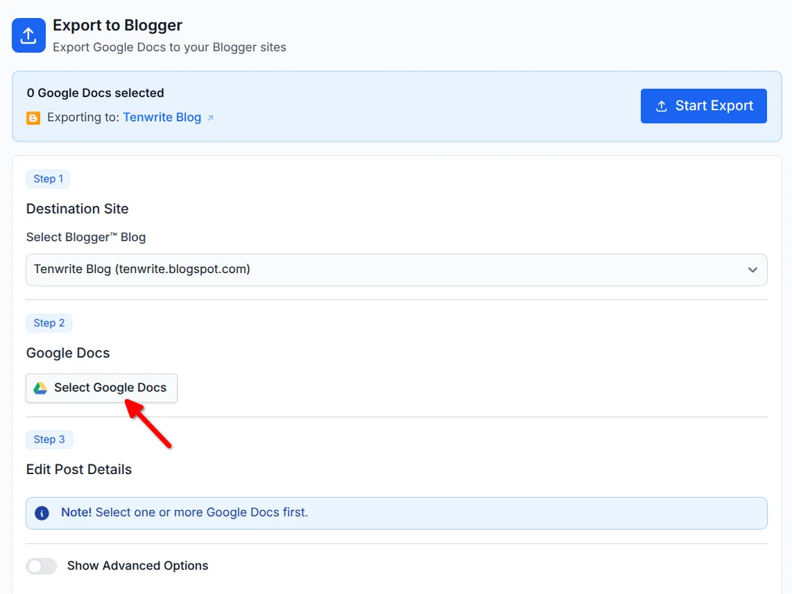Toggle advanced options off after enabling
This screenshot has height=594, width=792.
(41, 566)
